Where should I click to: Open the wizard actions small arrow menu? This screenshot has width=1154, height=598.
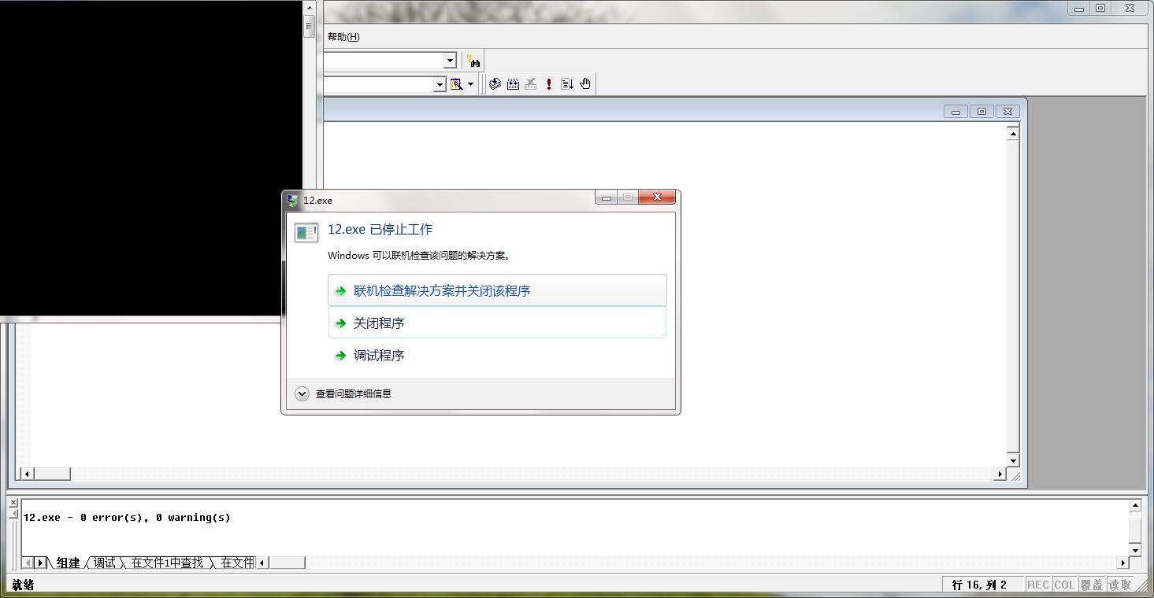(470, 84)
